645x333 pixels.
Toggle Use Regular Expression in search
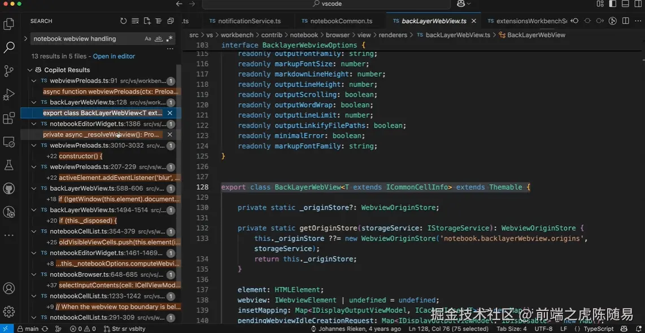pyautogui.click(x=169, y=39)
